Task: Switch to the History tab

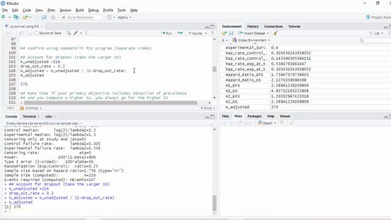Action: (x=252, y=26)
